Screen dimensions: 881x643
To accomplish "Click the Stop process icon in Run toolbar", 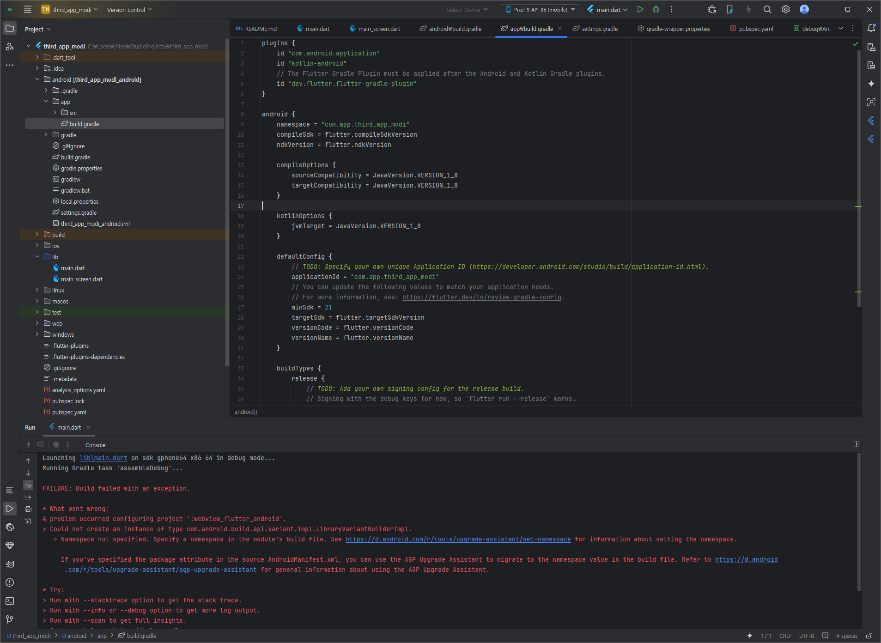I will 56,444.
